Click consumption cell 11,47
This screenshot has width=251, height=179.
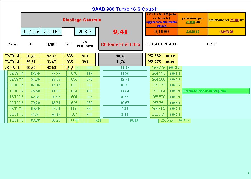point(125,68)
